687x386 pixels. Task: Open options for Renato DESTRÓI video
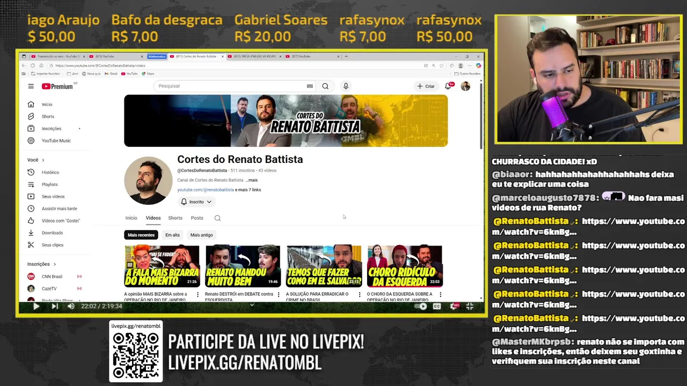pyautogui.click(x=279, y=294)
